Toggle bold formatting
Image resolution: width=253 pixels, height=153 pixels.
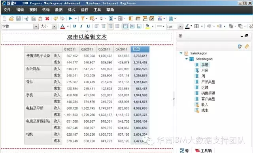coord(74,26)
